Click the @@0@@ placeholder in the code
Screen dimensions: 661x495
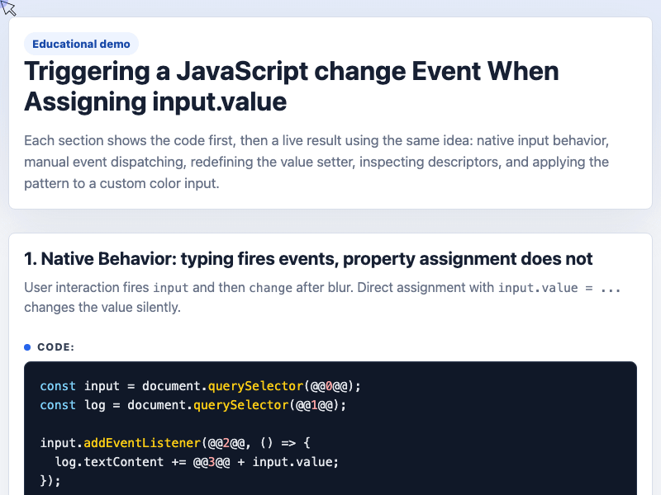(x=329, y=386)
